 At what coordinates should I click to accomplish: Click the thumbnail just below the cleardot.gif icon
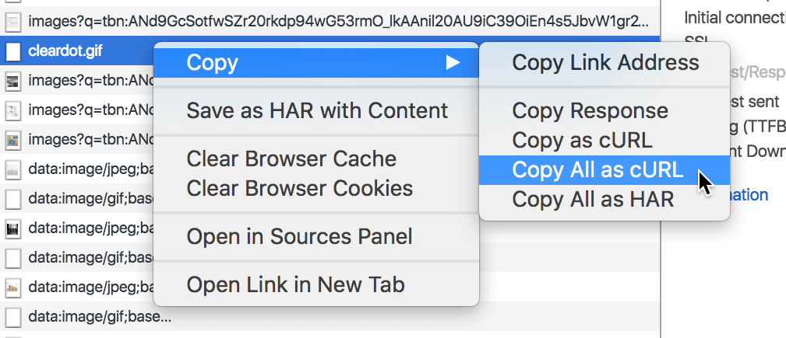coord(12,81)
